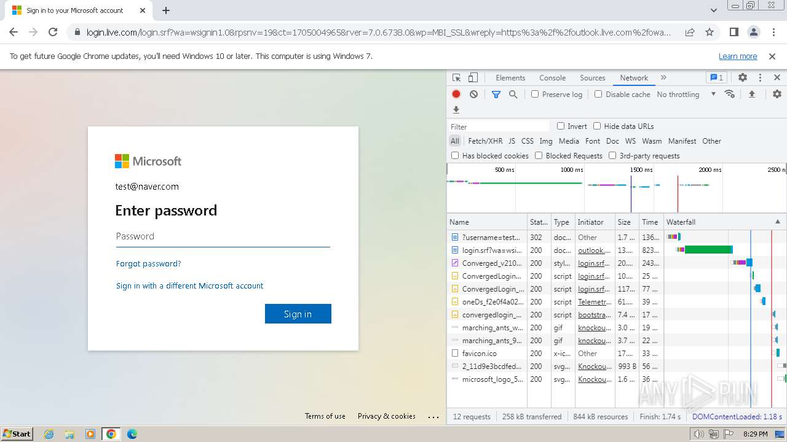The width and height of the screenshot is (787, 442).
Task: Open Chrome main menu
Action: 773,32
